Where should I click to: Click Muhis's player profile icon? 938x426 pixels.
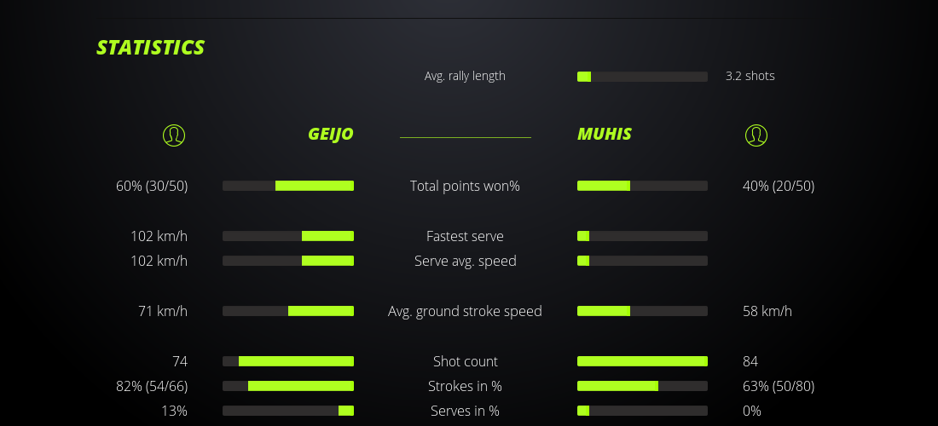[756, 135]
